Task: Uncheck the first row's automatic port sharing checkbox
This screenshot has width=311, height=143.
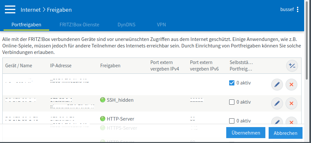Action: (x=232, y=83)
